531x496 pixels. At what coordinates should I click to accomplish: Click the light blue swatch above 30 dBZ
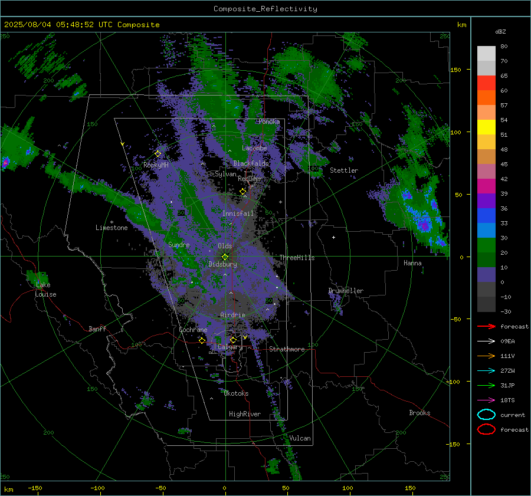[x=486, y=230]
